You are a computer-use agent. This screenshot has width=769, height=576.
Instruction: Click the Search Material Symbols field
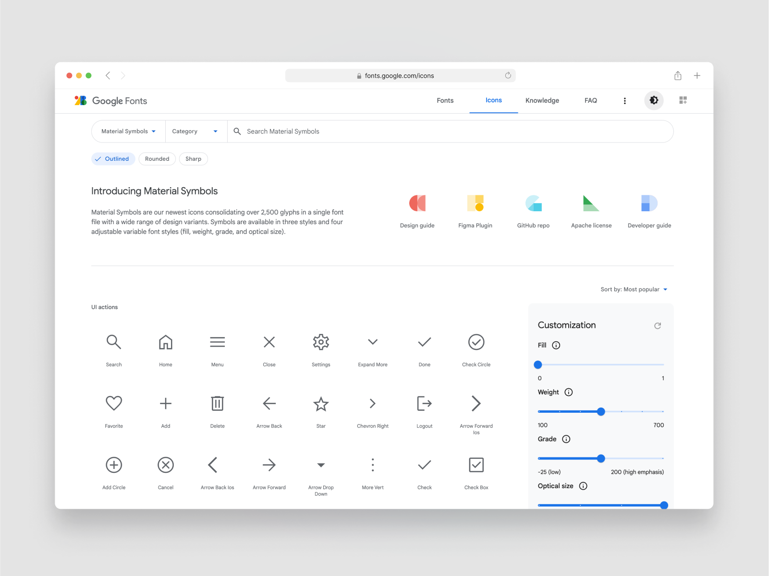(451, 132)
